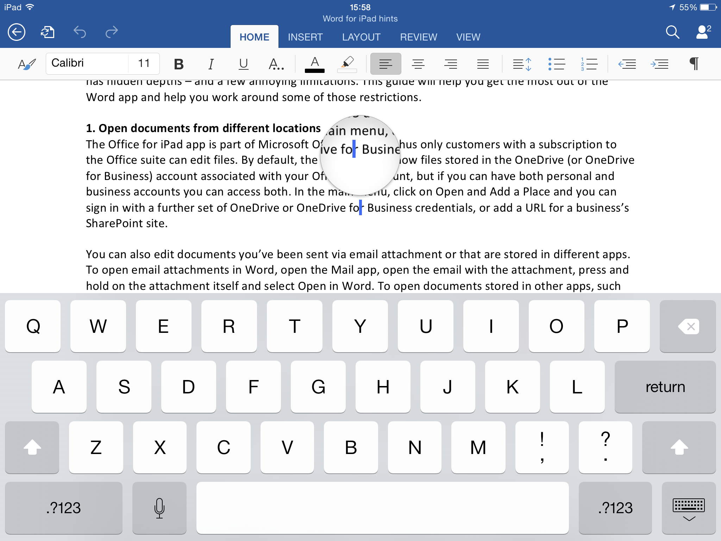Toggle bold formatting
This screenshot has width=721, height=541.
(178, 64)
